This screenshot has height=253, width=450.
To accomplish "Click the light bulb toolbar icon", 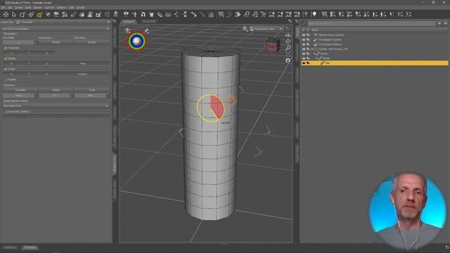I will tap(314, 14).
